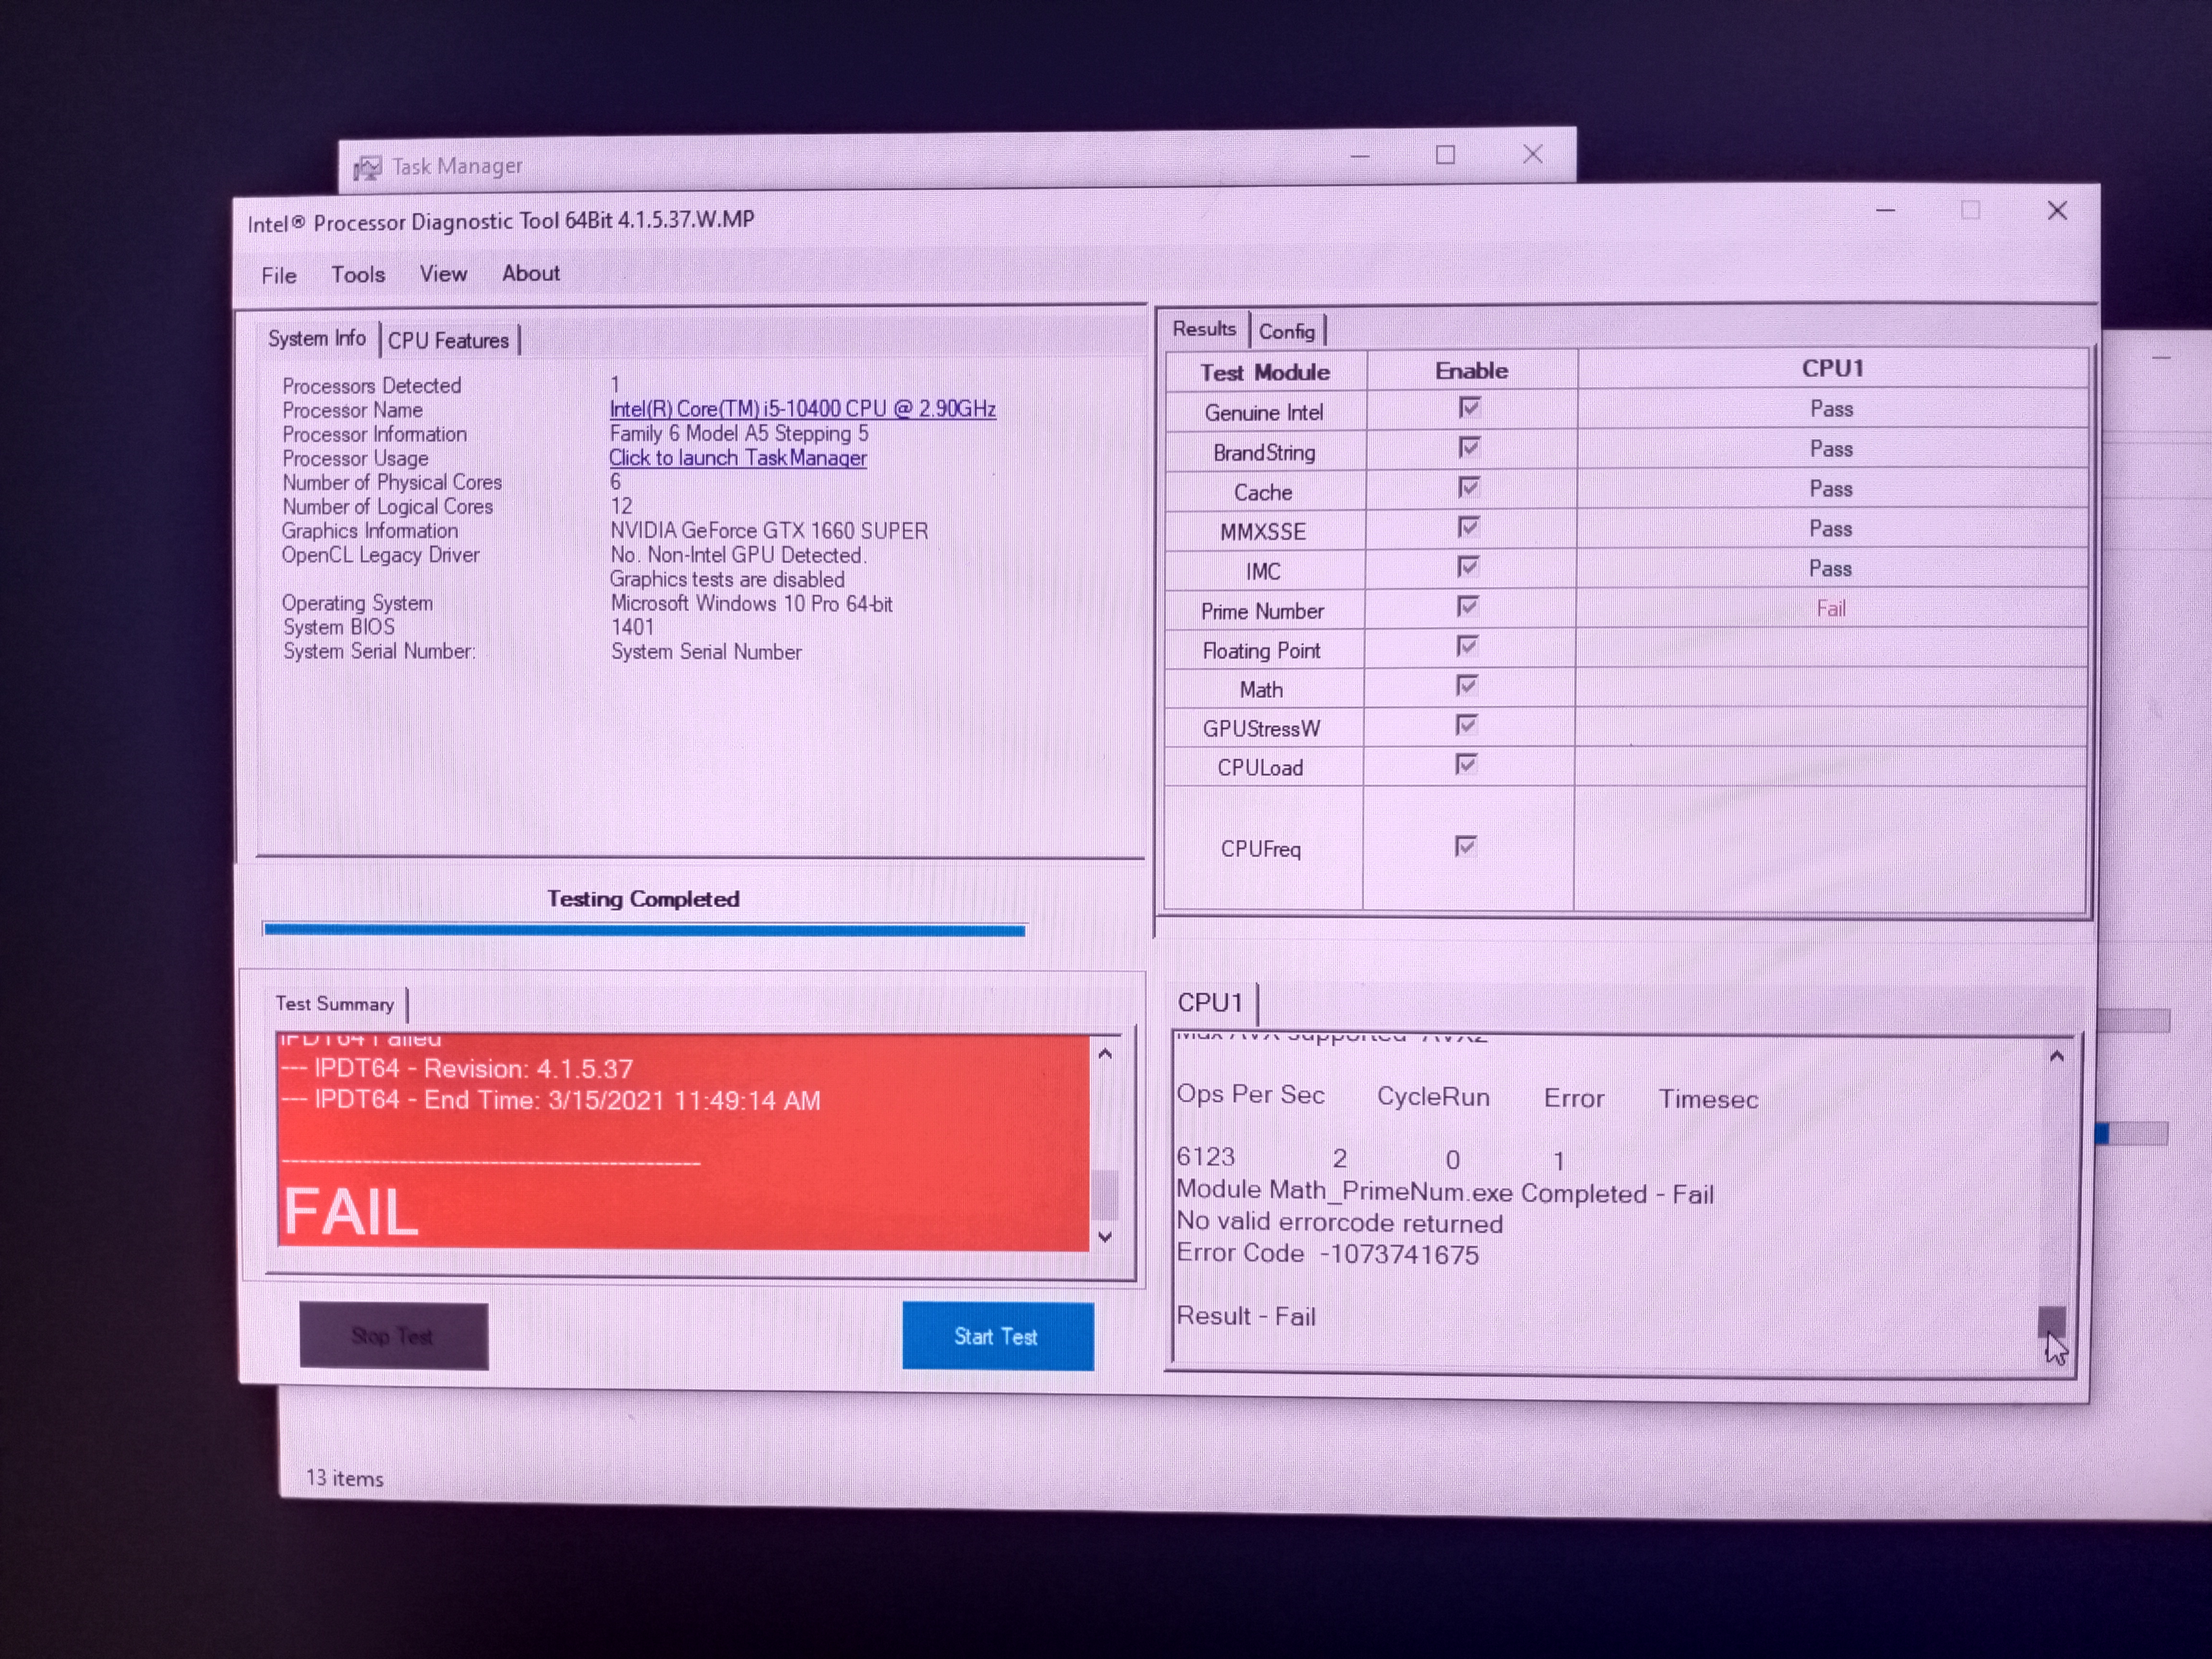2212x1659 pixels.
Task: Toggle the Prime Number test checkbox
Action: click(1468, 607)
